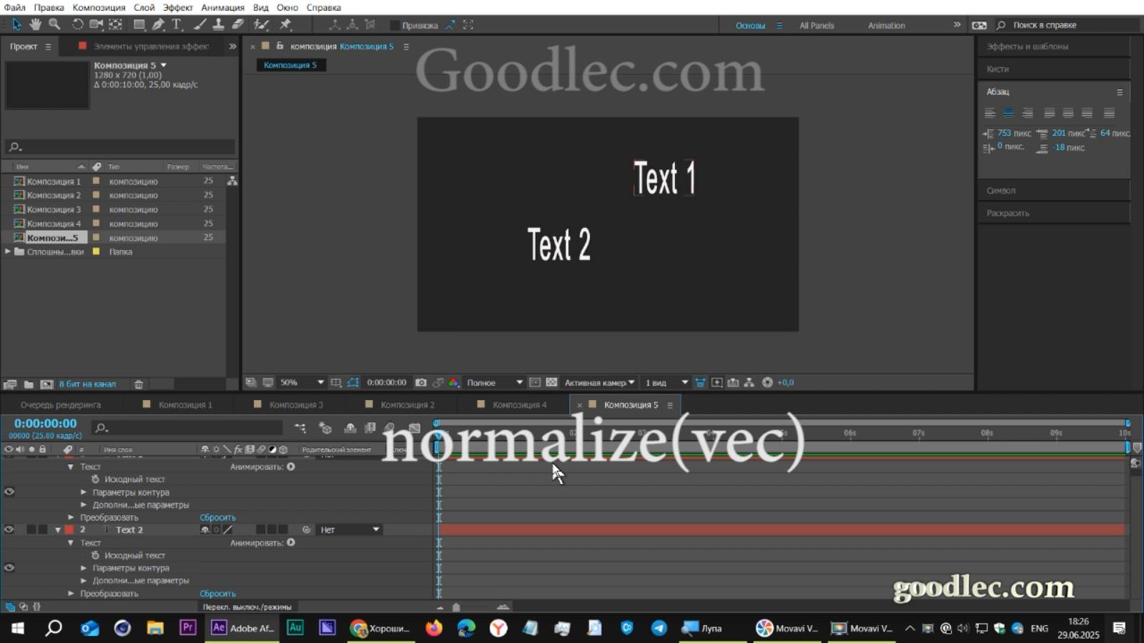
Task: Launch Adobe Audition from the taskbar
Action: [295, 628]
